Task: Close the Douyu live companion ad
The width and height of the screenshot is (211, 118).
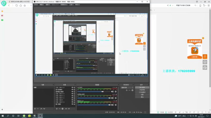Action: (203, 38)
